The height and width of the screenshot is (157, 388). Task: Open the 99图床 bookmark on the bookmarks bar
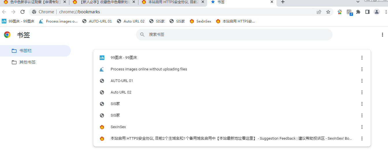18,21
